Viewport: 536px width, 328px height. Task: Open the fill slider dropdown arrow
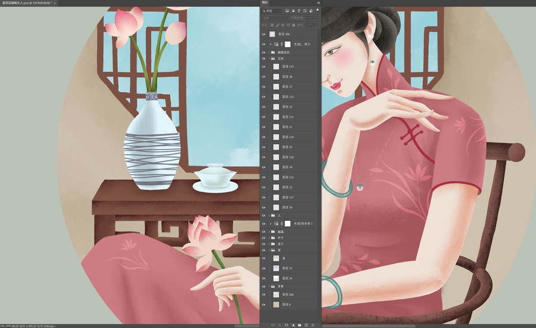point(317,25)
